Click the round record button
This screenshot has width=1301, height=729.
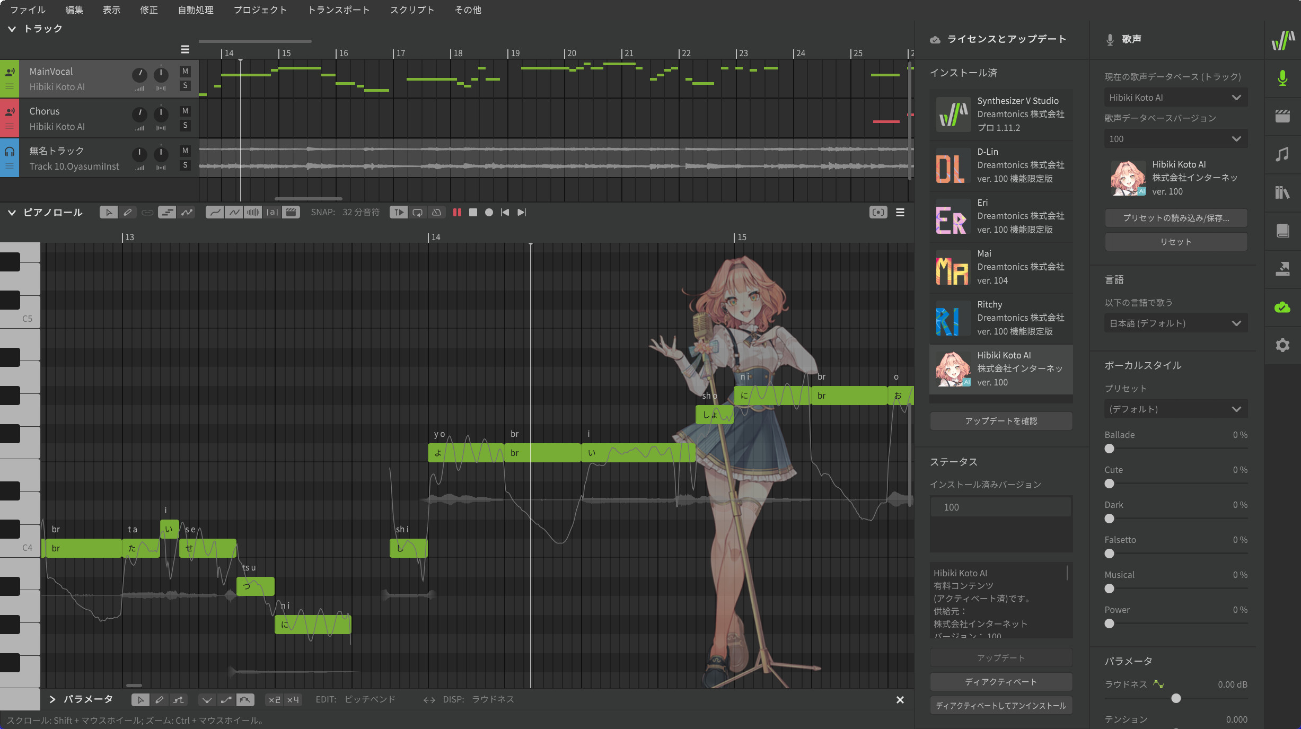pos(489,212)
